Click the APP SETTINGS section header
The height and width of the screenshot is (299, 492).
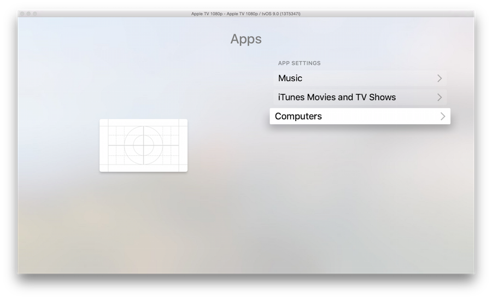300,63
